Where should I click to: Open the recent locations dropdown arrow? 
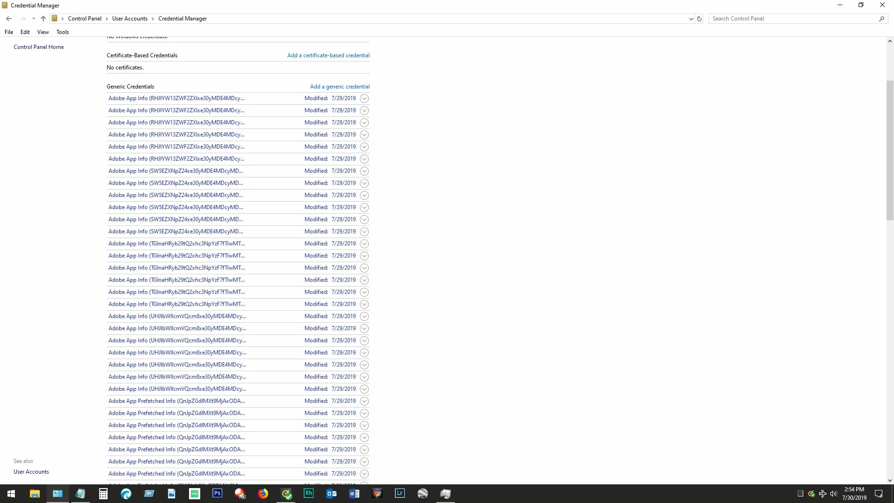click(34, 19)
